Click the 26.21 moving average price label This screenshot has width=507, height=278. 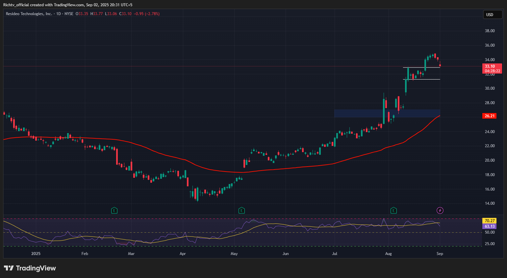tap(489, 116)
